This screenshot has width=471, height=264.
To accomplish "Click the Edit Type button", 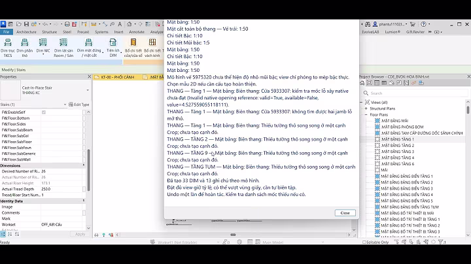I will coord(79,105).
